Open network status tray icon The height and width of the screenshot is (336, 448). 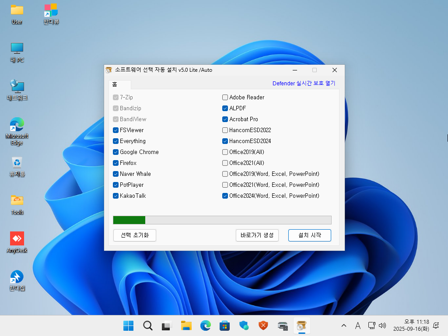[371, 325]
